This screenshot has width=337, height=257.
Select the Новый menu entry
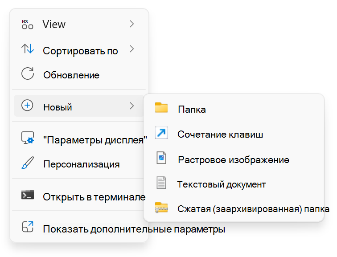78,106
